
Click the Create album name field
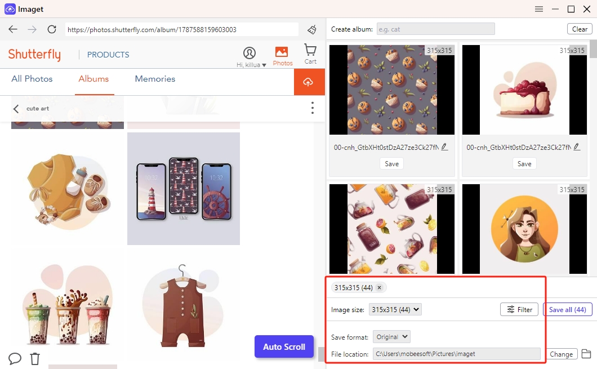pyautogui.click(x=435, y=29)
